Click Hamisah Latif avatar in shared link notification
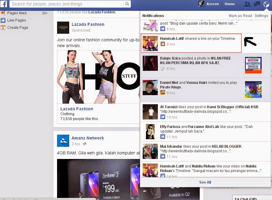 [150, 43]
